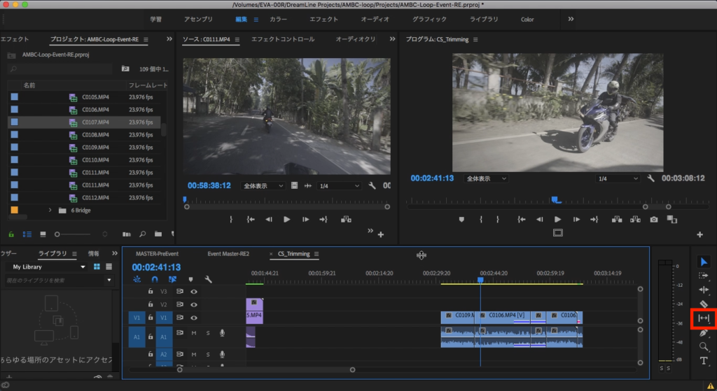
Task: Choose the Razor tool in the tools panel
Action: (x=704, y=304)
